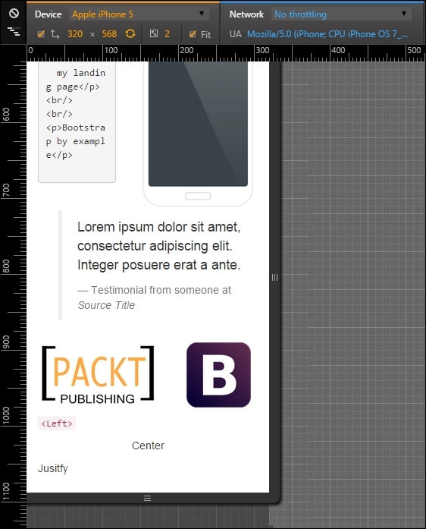Click the white smartphone illustration

click(198, 134)
